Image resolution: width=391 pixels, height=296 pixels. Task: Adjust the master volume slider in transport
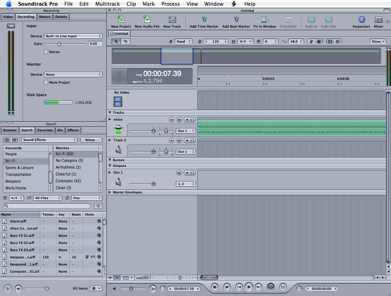coord(131,288)
